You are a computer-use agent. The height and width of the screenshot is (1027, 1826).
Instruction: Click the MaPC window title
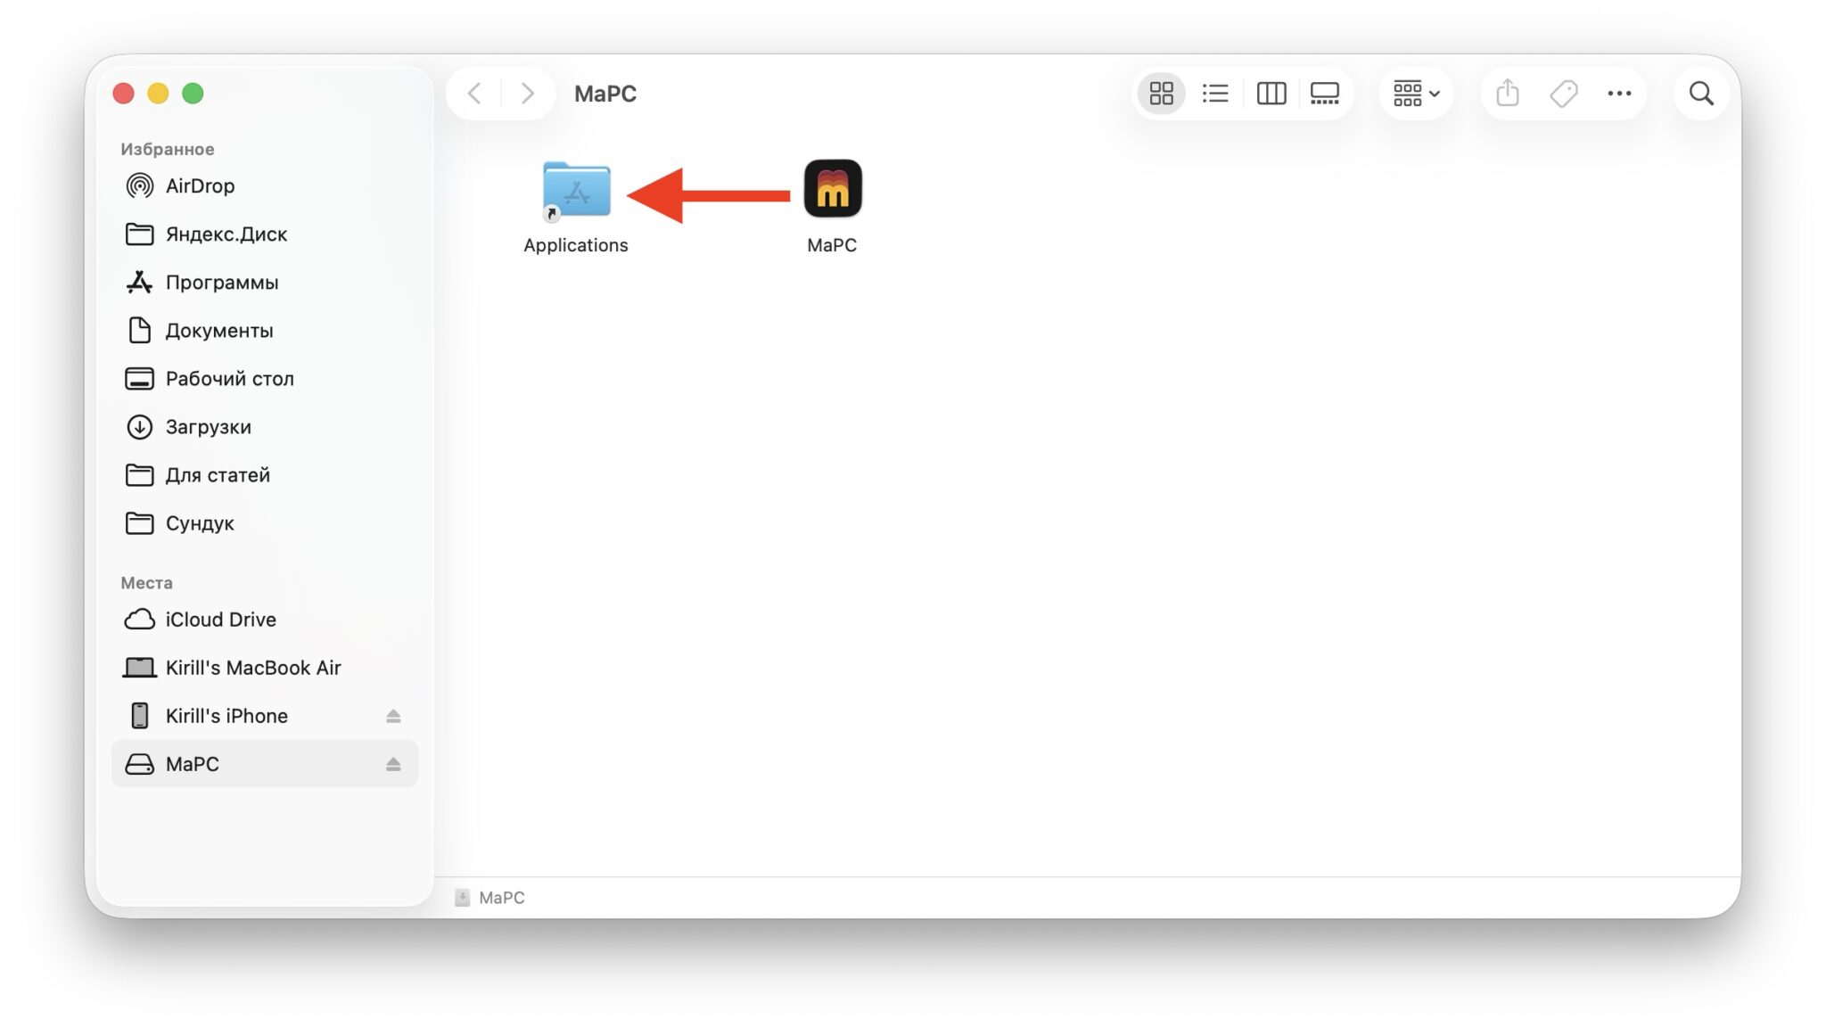point(605,94)
